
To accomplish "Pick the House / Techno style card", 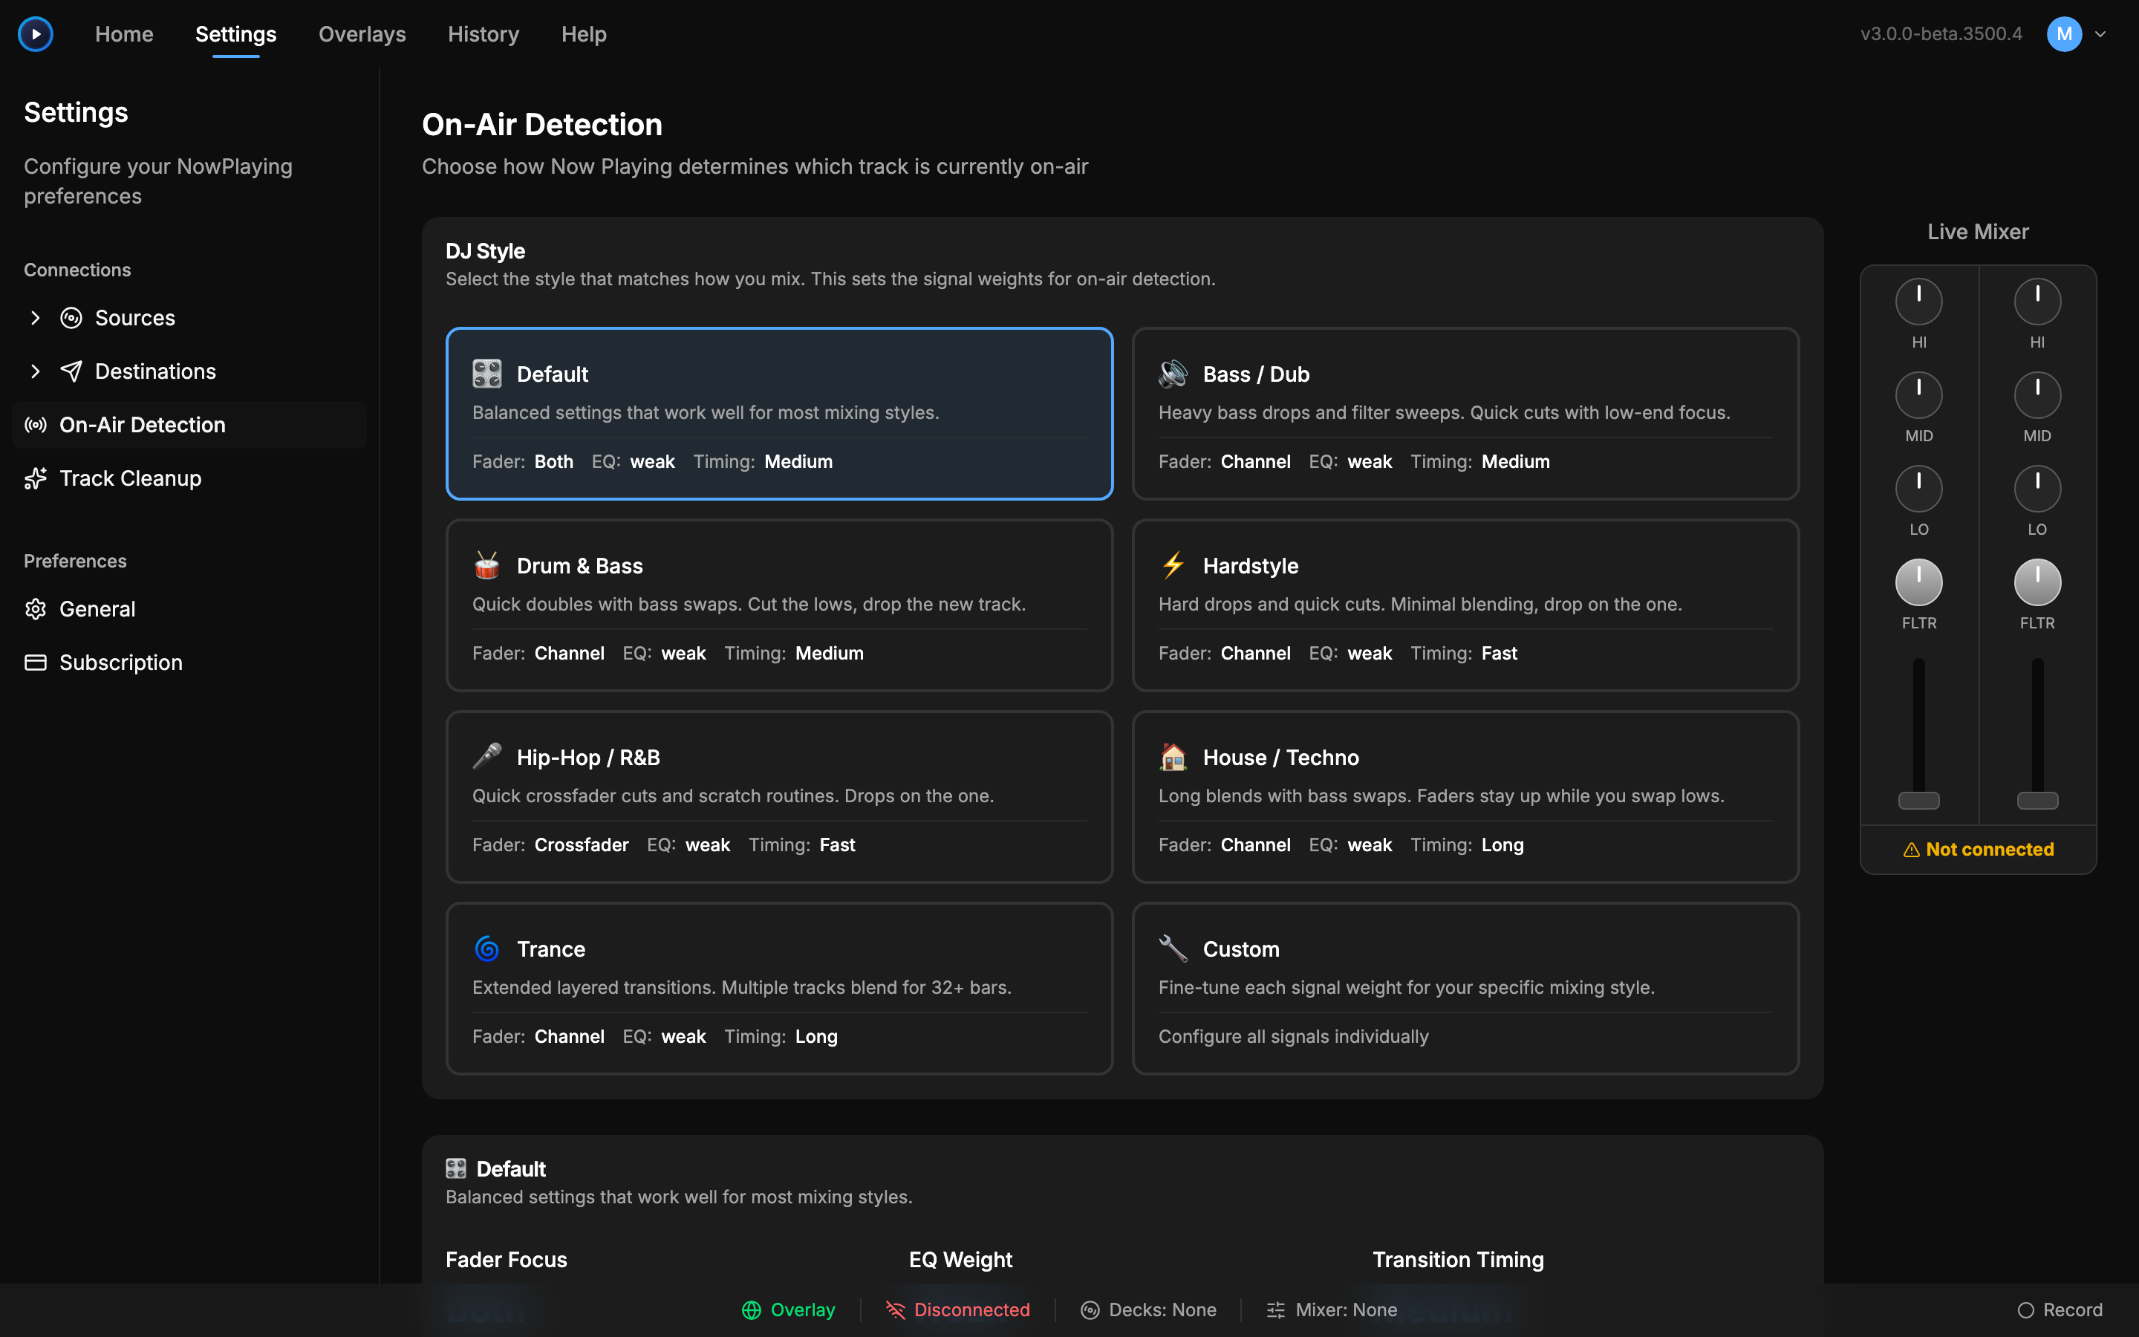I will coord(1465,797).
